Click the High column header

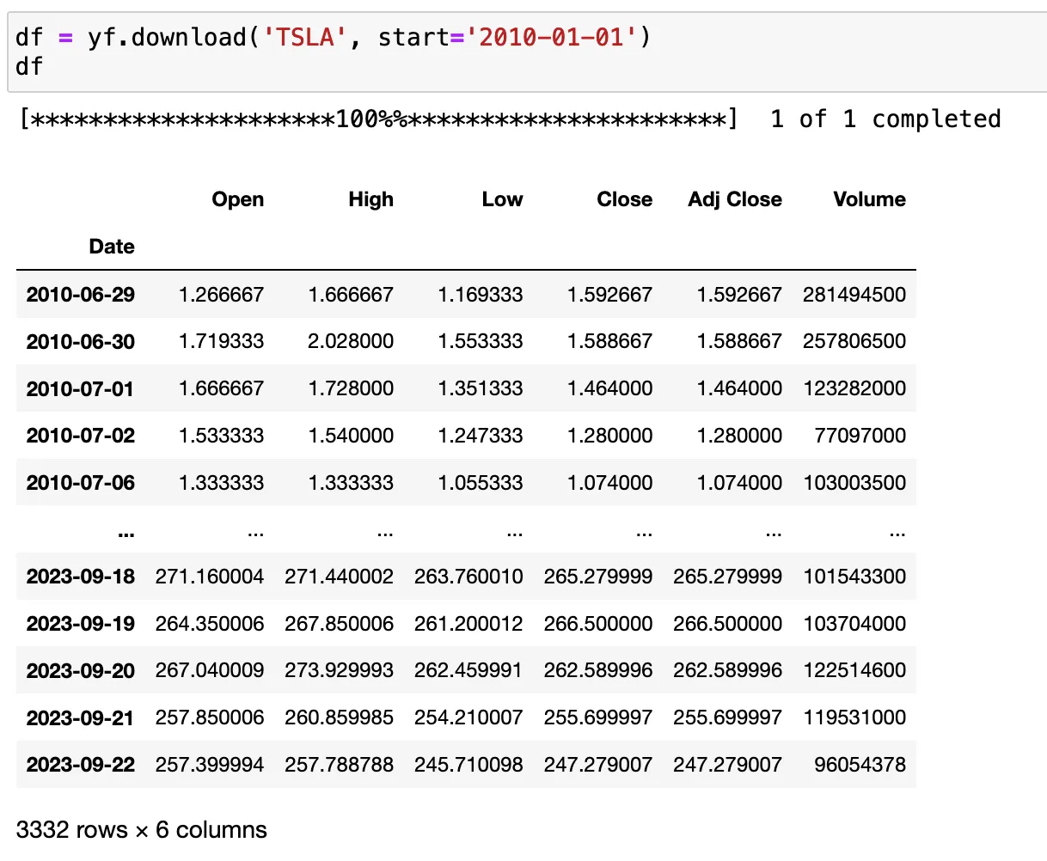click(x=371, y=199)
